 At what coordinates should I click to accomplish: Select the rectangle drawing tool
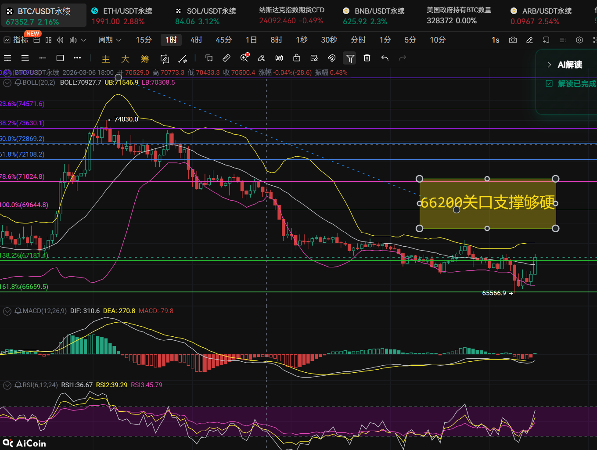tap(60, 58)
